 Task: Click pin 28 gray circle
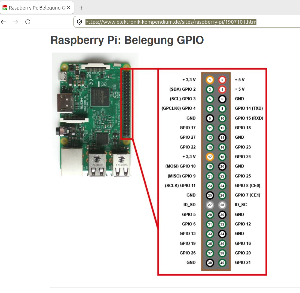coord(222,205)
